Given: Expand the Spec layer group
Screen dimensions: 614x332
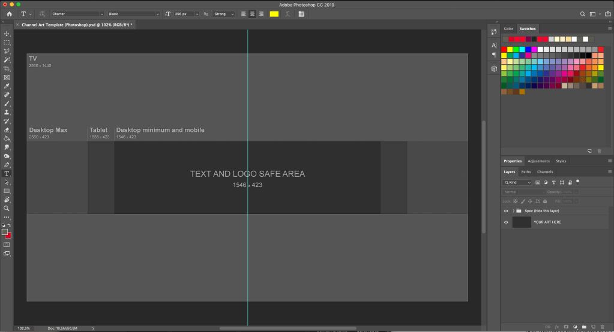Looking at the screenshot, I should click(513, 211).
